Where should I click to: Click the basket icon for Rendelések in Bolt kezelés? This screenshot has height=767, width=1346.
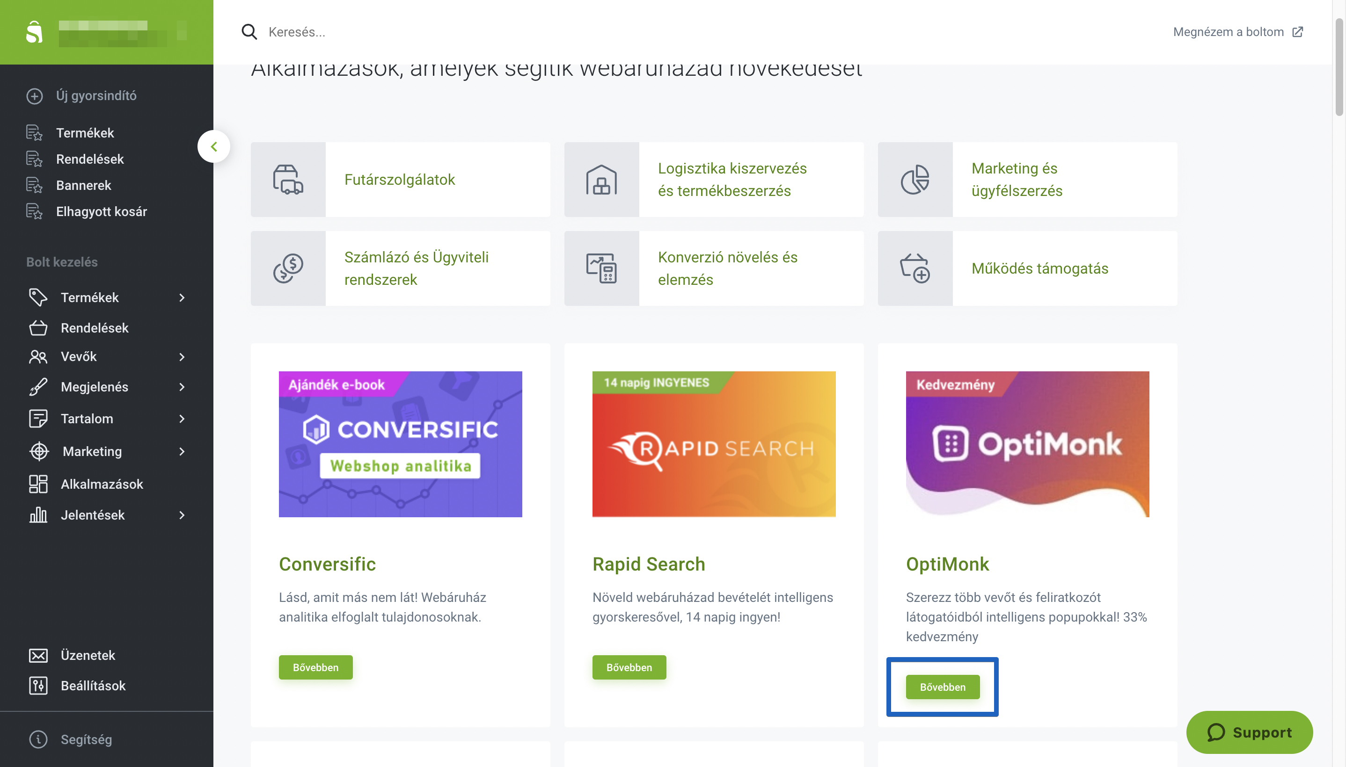[38, 328]
